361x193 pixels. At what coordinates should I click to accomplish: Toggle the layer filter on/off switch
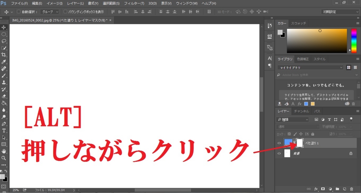click(351, 119)
